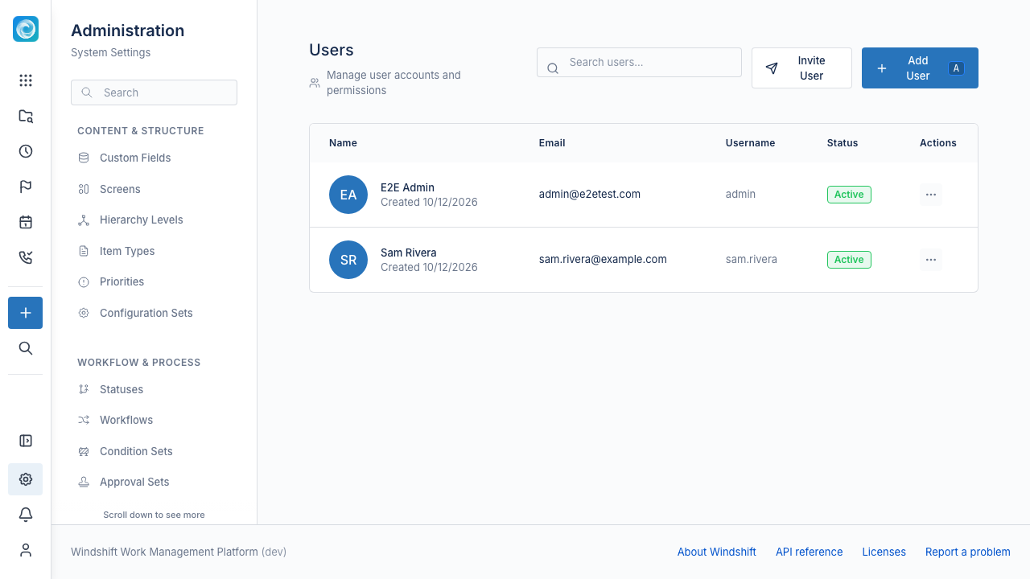Open the Licenses link
The width and height of the screenshot is (1030, 579).
884,552
